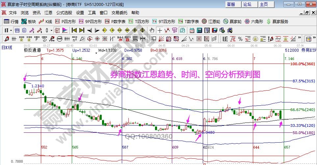Select the percent sign drawing tool
The width and height of the screenshot is (317, 165).
click(x=240, y=39)
